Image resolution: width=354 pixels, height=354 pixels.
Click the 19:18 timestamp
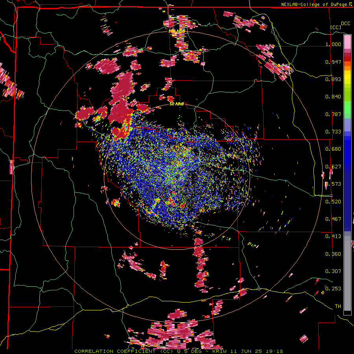coord(274,351)
